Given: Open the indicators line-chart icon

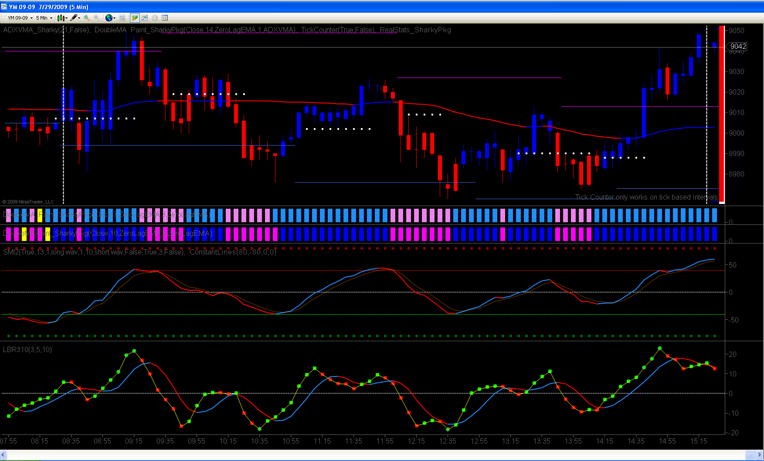Looking at the screenshot, I should (x=145, y=18).
